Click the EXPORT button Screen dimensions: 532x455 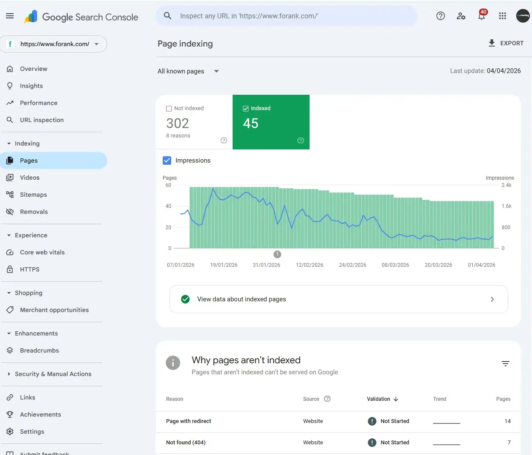tap(506, 43)
